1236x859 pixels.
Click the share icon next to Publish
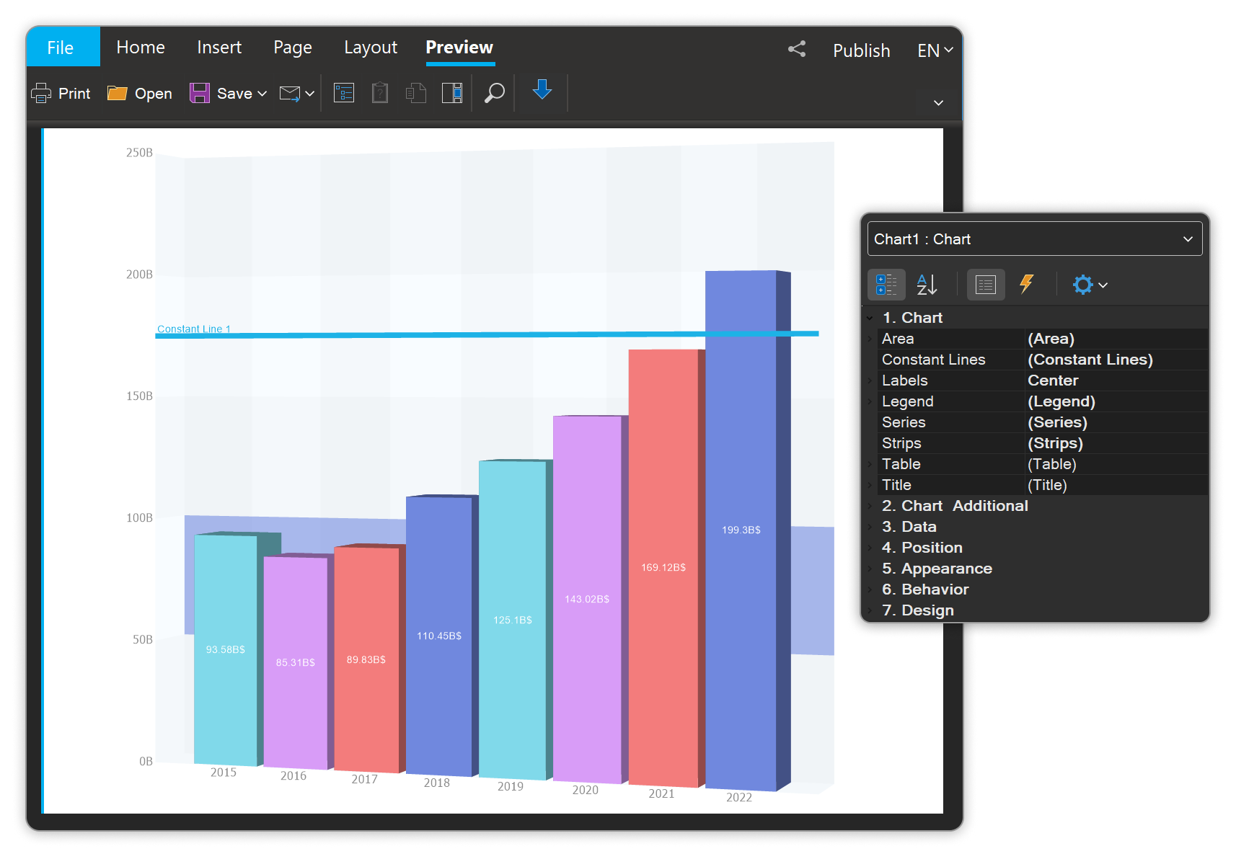click(x=797, y=49)
